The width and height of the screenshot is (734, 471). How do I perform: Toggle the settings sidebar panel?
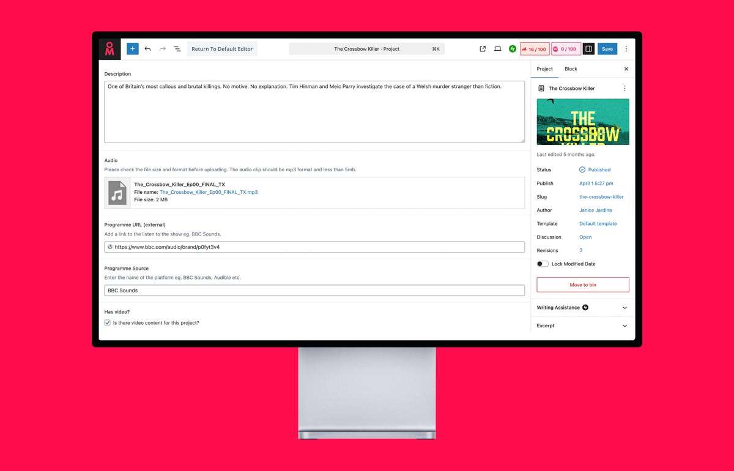click(588, 49)
